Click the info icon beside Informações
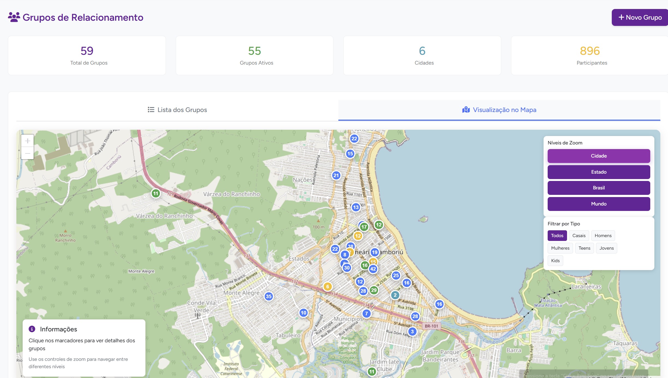The height and width of the screenshot is (378, 668). pos(32,329)
